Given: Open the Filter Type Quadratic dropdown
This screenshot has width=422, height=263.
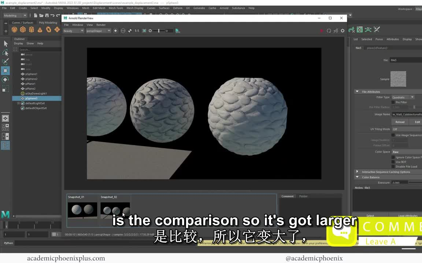Looking at the screenshot, I should (403, 98).
